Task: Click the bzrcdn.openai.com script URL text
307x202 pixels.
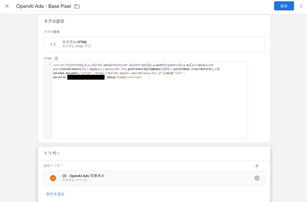Action: click(x=128, y=73)
